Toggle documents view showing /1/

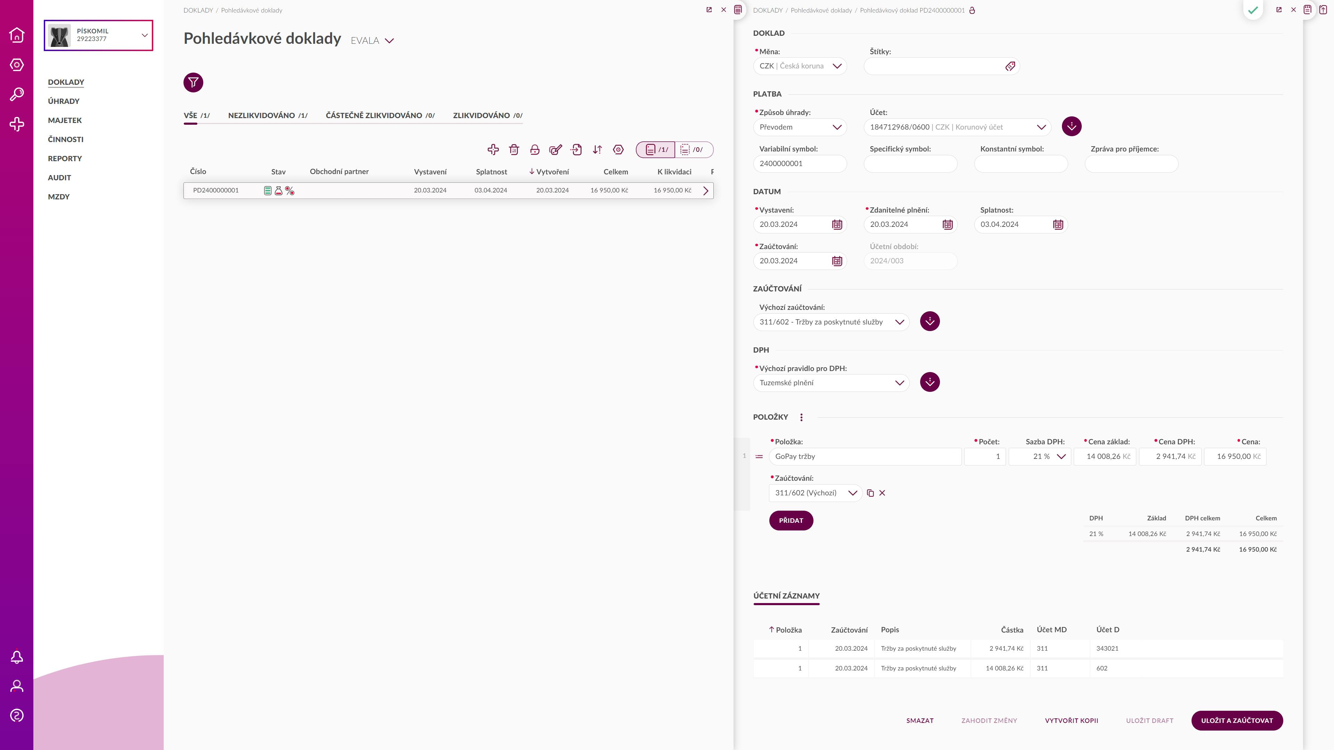[x=656, y=150]
